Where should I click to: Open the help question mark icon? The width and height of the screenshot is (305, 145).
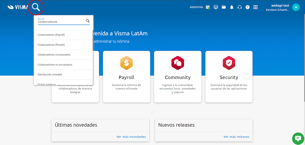pos(247,7)
